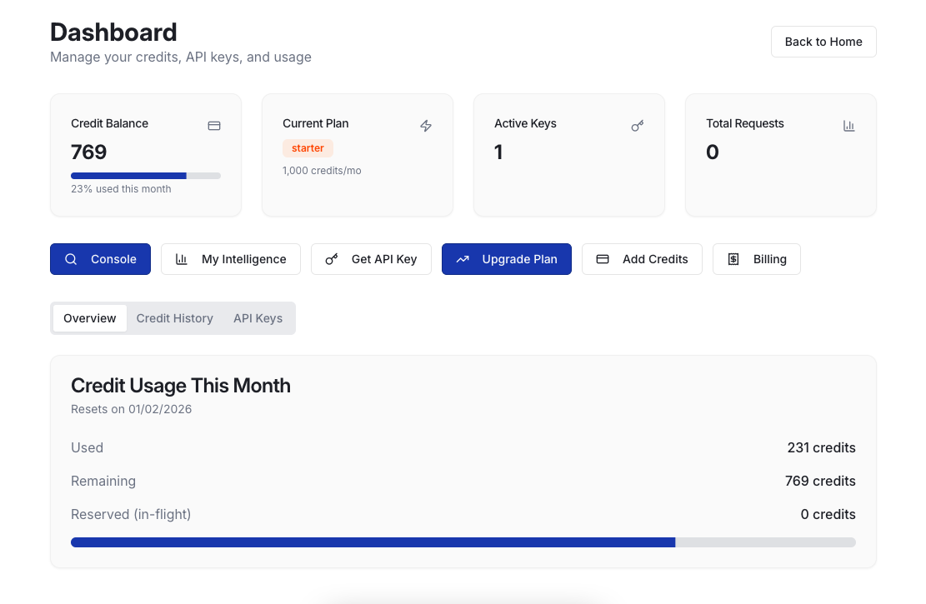Open the Console

pyautogui.click(x=100, y=259)
